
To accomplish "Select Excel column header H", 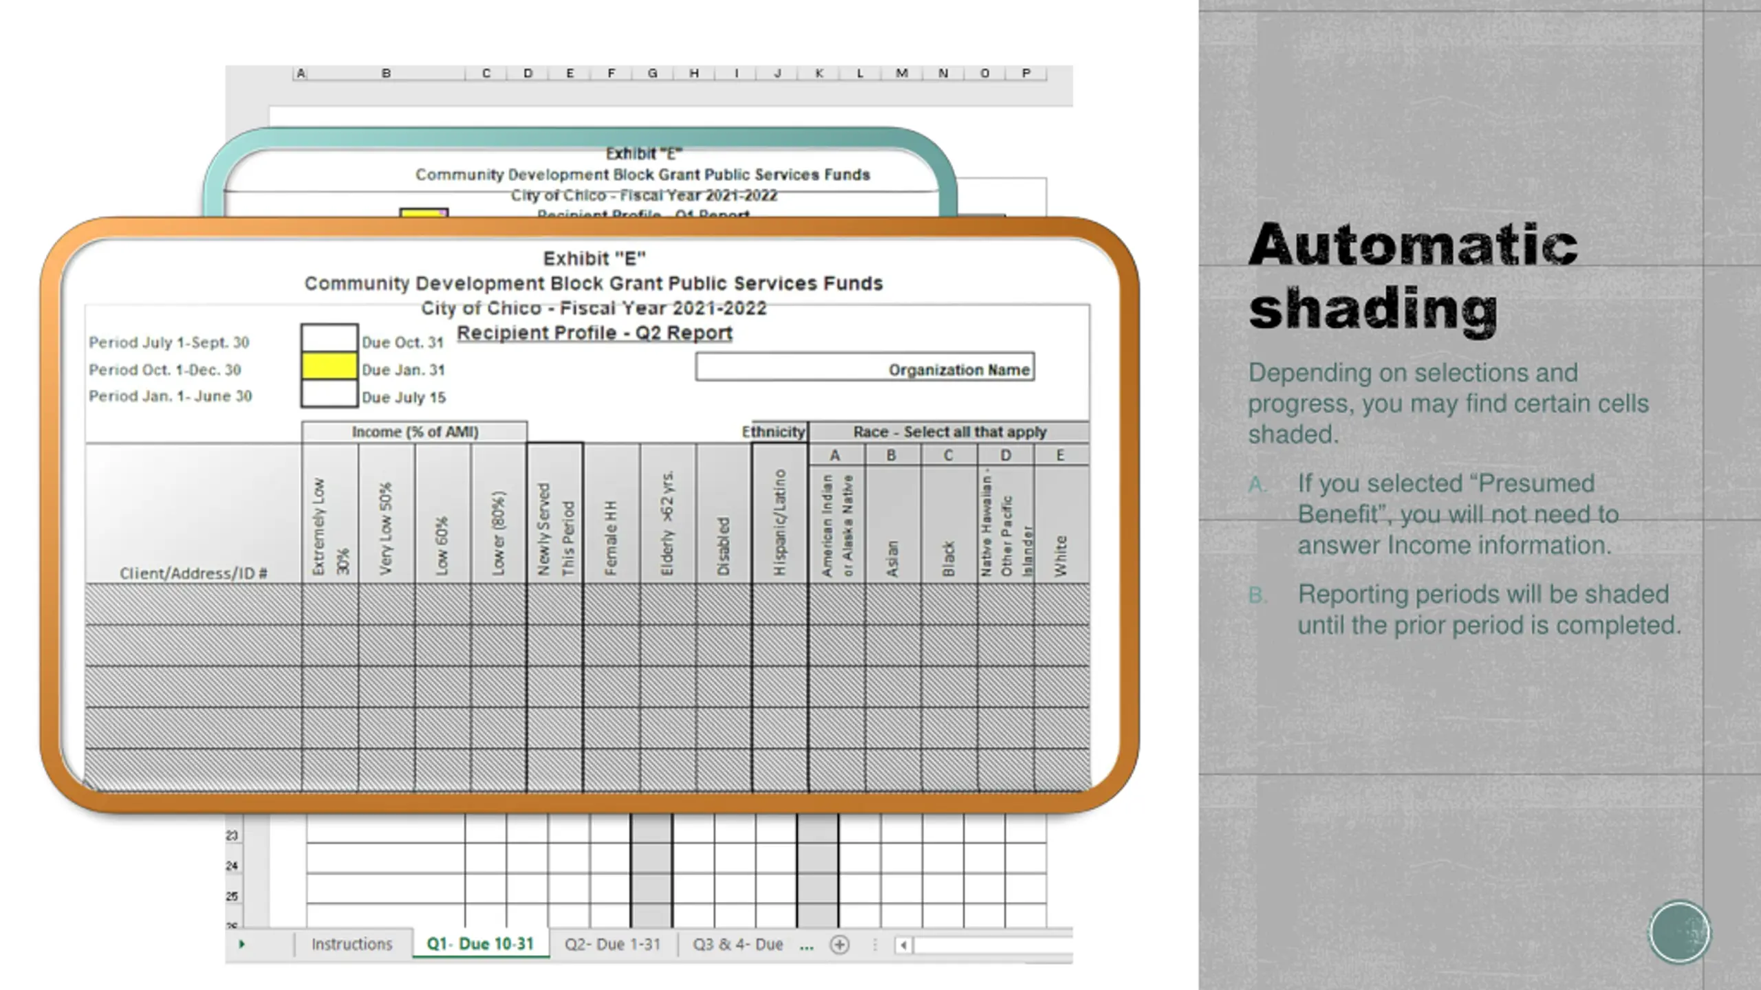I will click(x=694, y=73).
